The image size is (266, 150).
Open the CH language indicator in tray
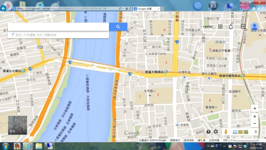point(208,146)
